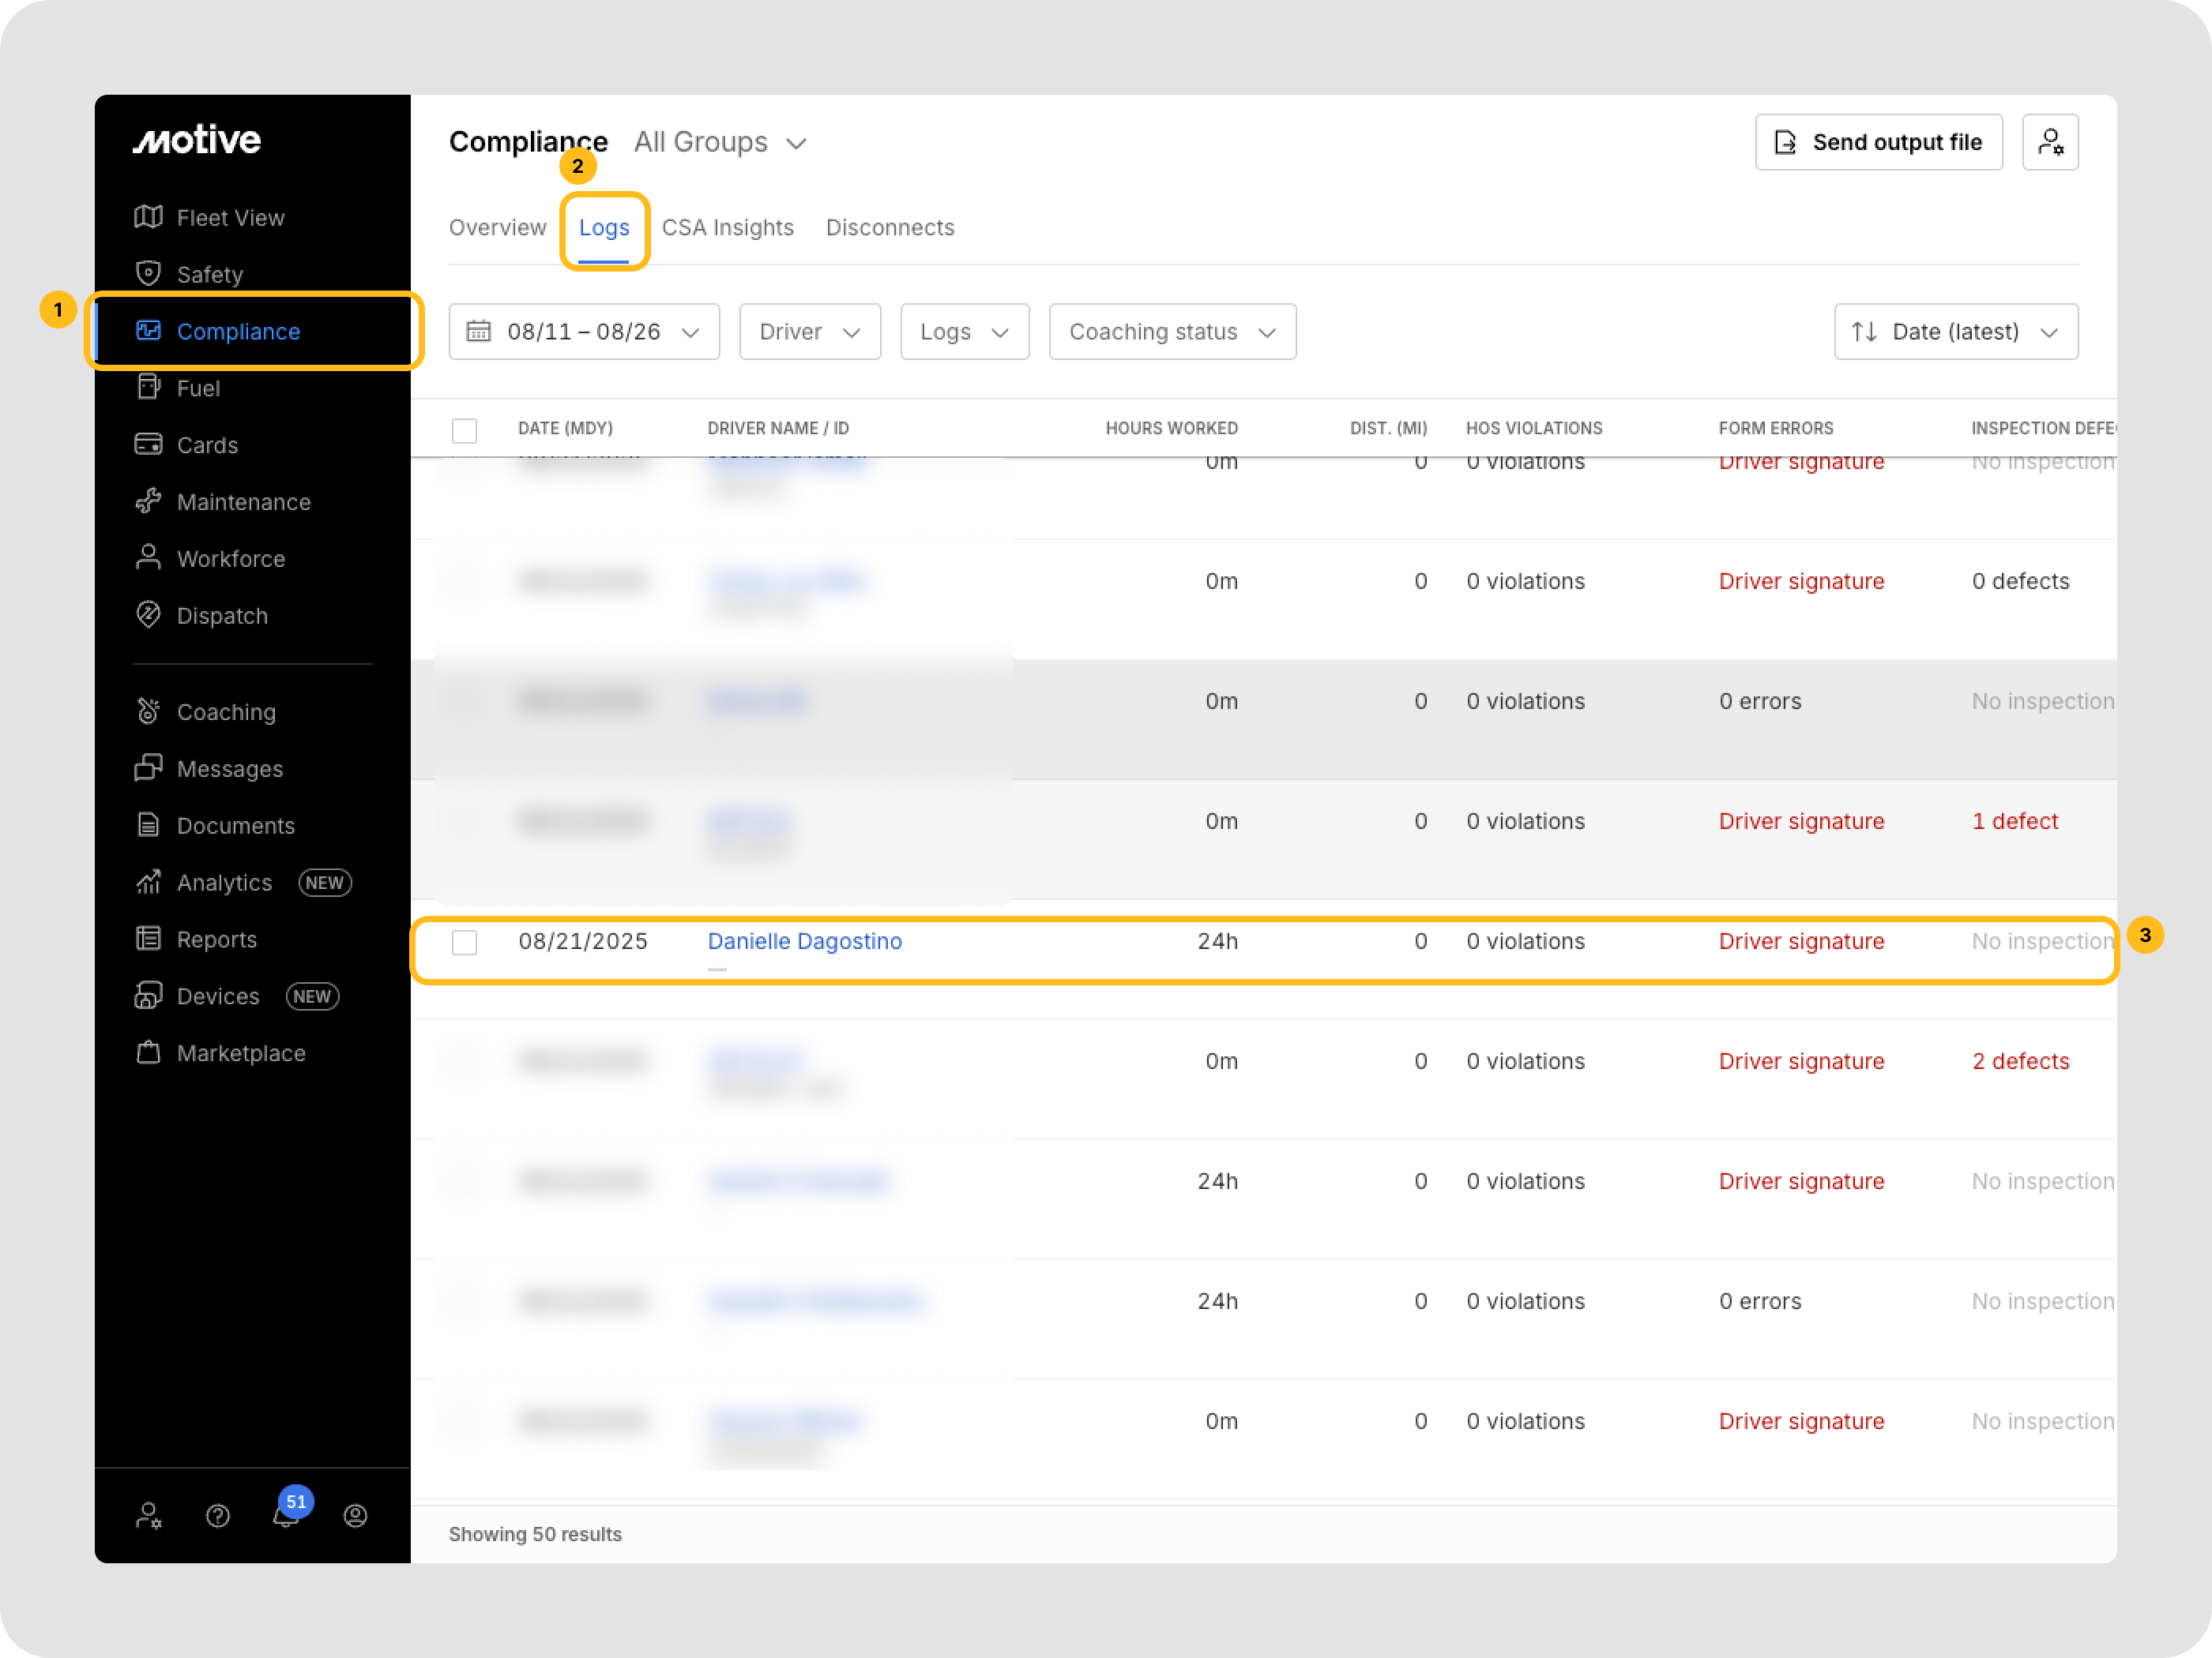Open the Date (latest) sort dropdown
The width and height of the screenshot is (2212, 1658).
(x=1955, y=332)
